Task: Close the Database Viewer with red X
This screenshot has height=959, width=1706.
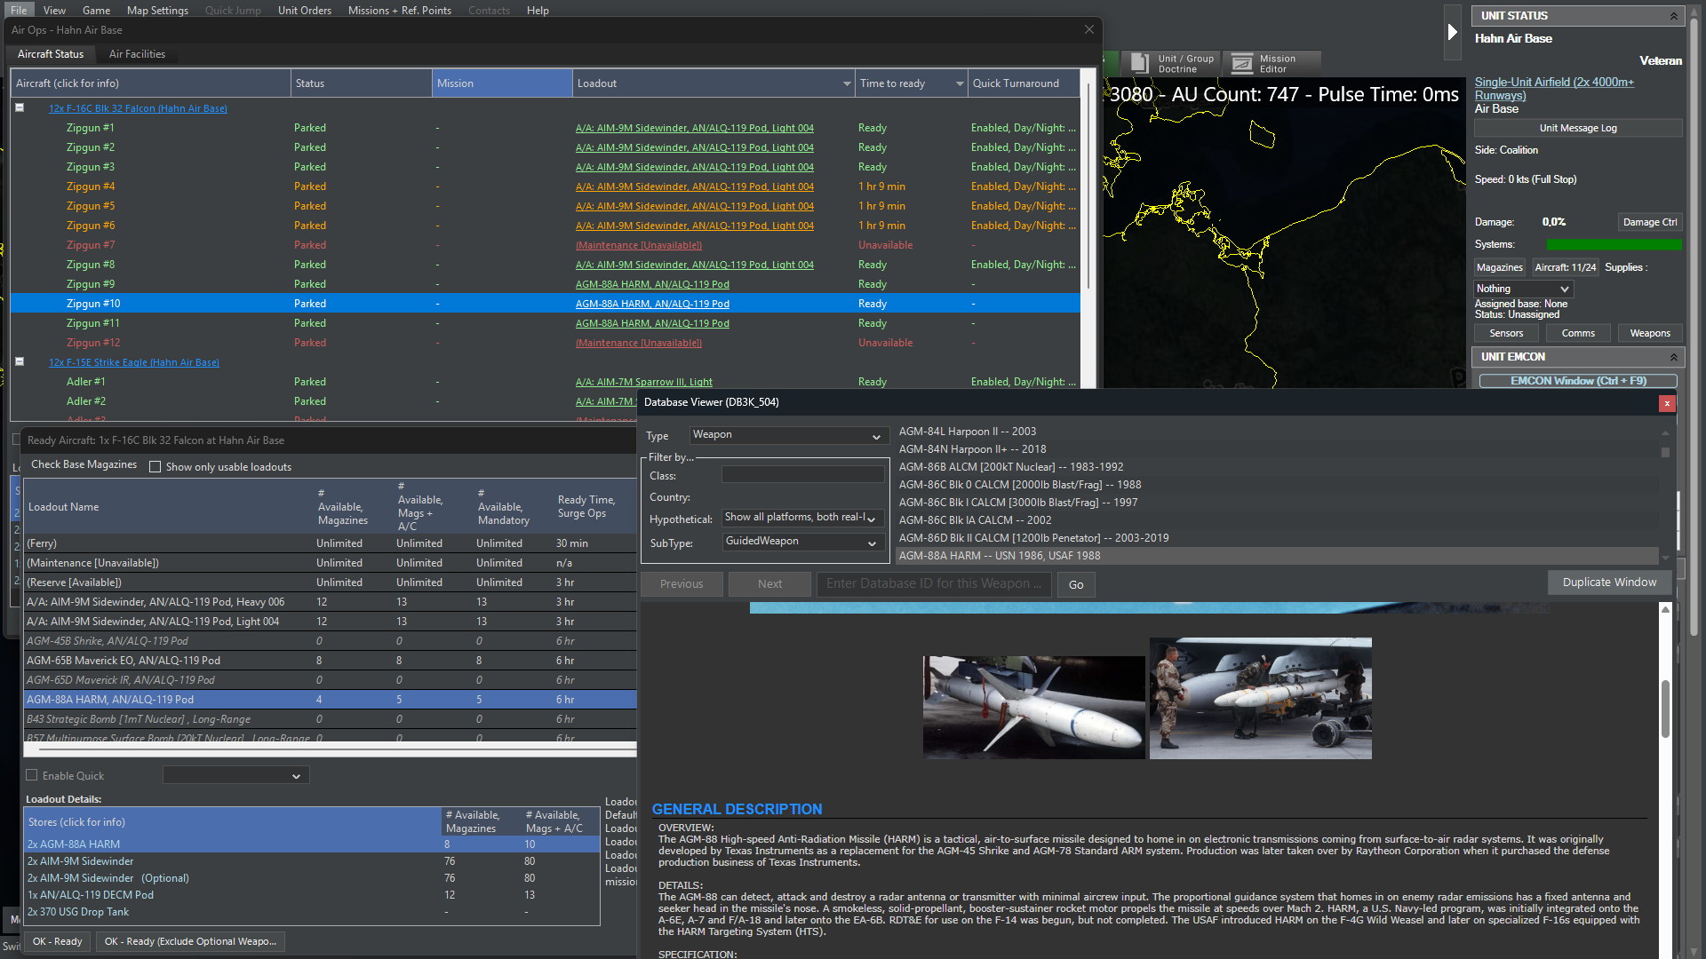Action: (x=1667, y=403)
